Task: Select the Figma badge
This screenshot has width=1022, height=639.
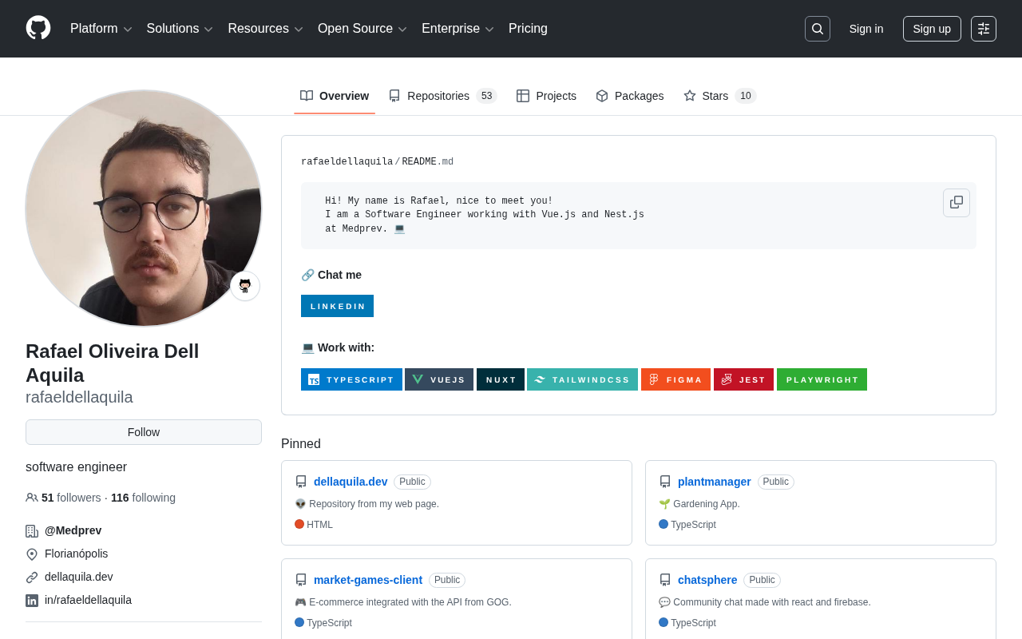Action: click(x=675, y=379)
